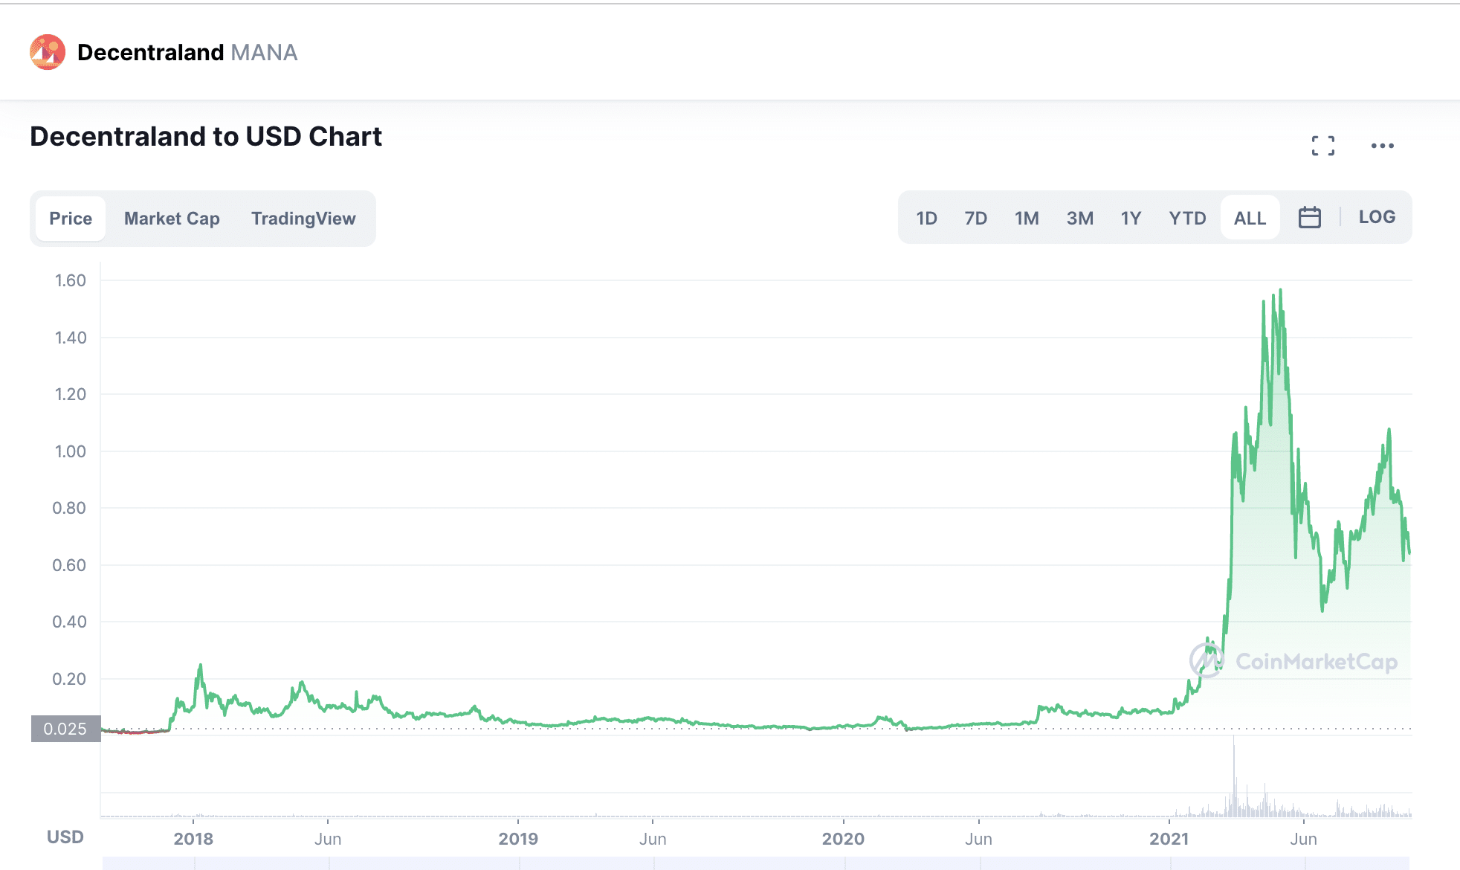Click the Decentraland MANA title text
The height and width of the screenshot is (870, 1460).
coord(187,52)
